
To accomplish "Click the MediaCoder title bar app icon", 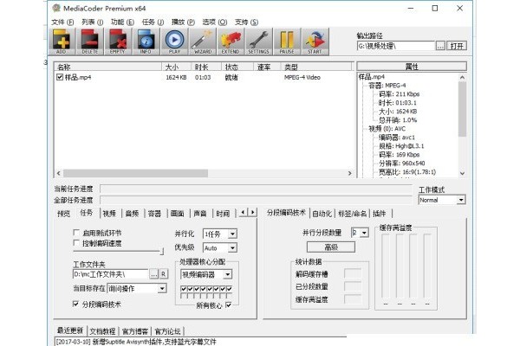I will point(56,8).
